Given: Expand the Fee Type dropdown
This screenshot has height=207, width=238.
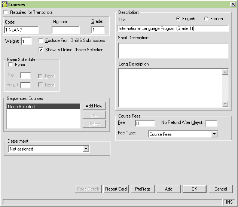Looking at the screenshot, I should pyautogui.click(x=214, y=134).
